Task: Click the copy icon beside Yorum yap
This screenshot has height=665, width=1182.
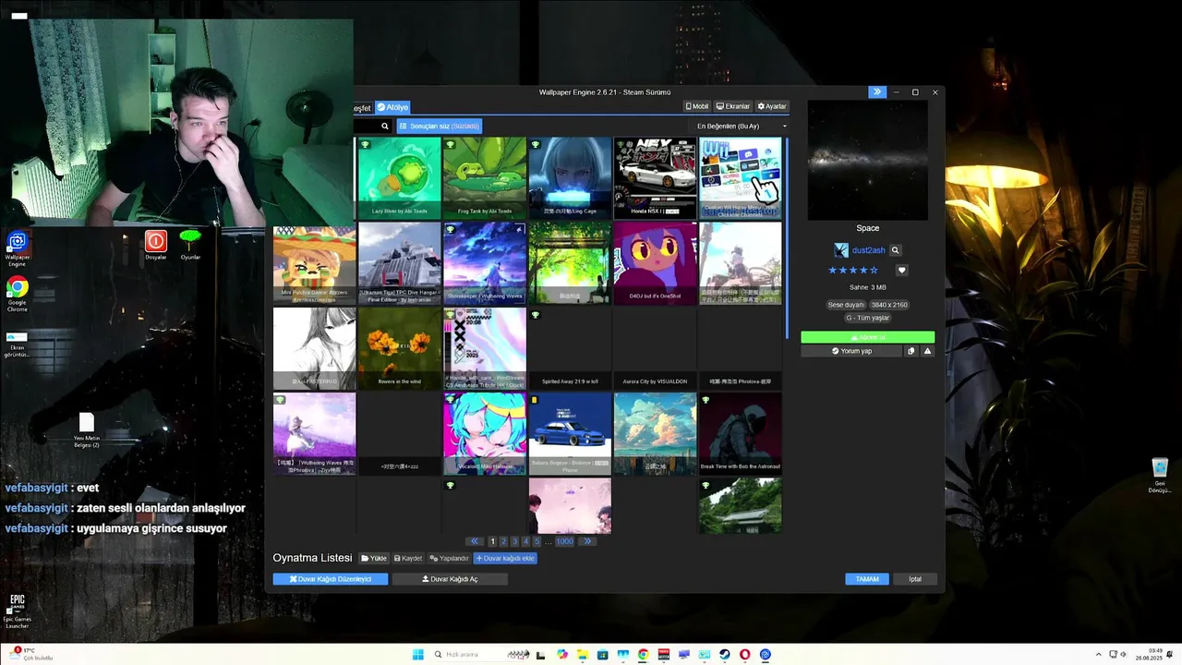Action: [x=911, y=351]
